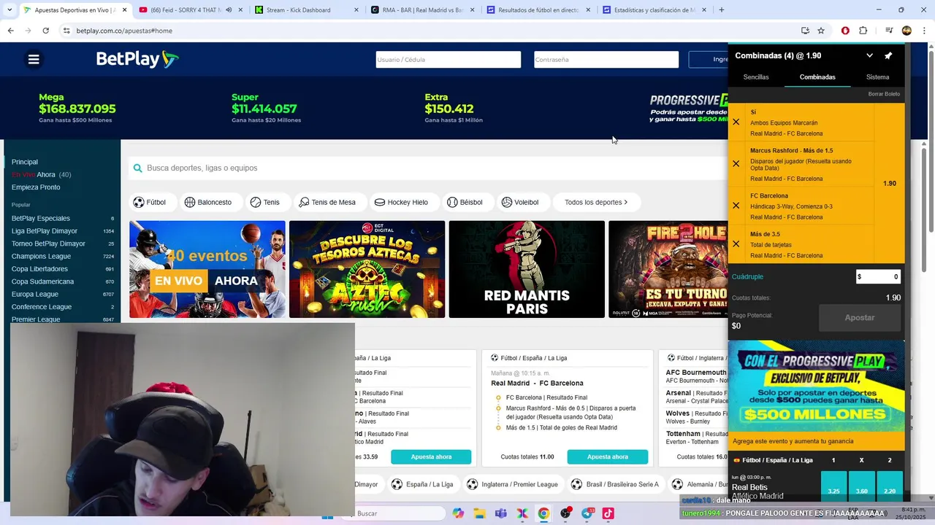Open Chrome three-dot menu

point(923,31)
